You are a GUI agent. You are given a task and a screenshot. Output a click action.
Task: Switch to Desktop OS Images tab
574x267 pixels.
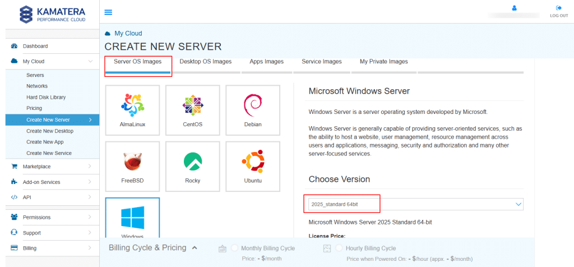click(x=206, y=62)
